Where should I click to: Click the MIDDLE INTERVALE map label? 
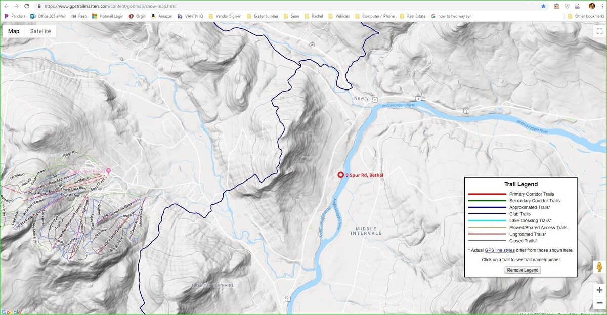point(367,231)
